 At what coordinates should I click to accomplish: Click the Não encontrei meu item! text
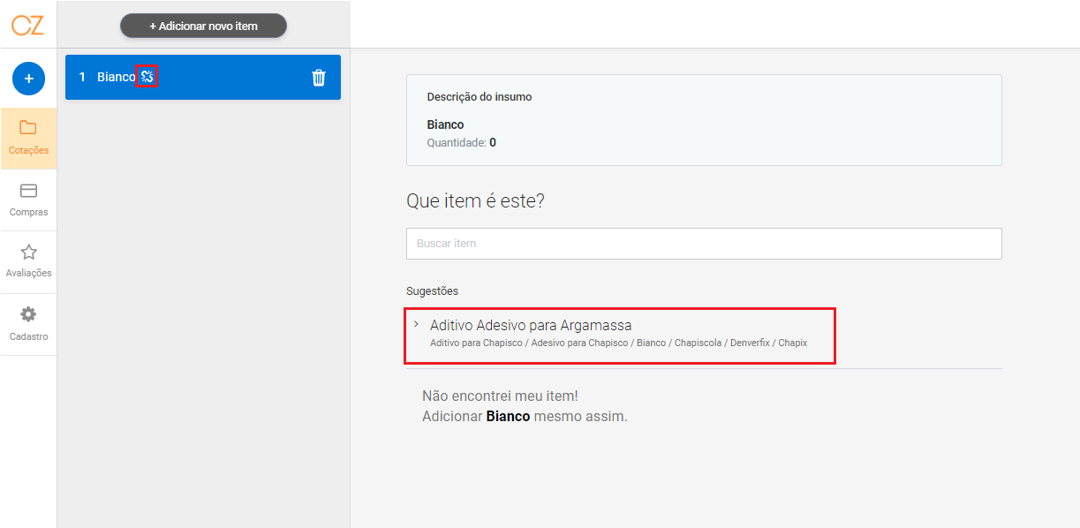point(500,396)
